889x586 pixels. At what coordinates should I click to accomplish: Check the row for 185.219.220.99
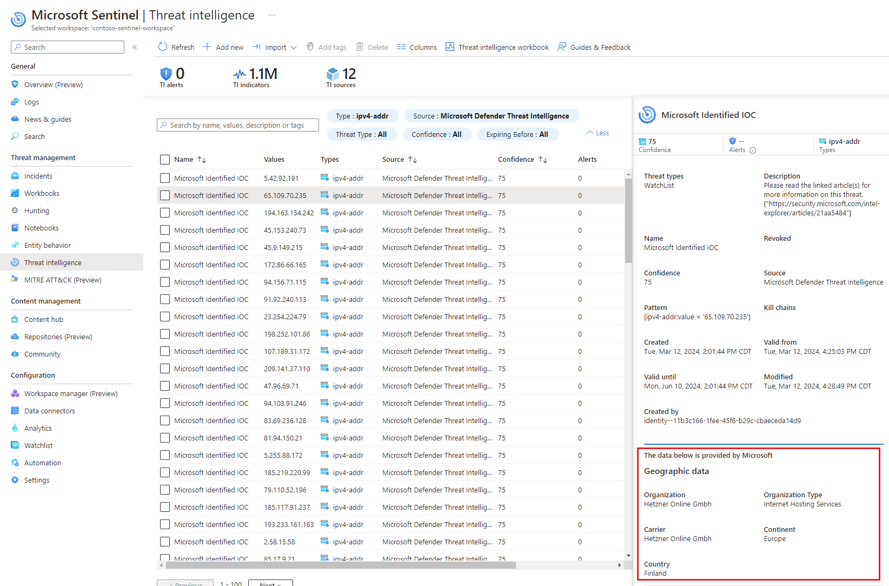coord(165,472)
